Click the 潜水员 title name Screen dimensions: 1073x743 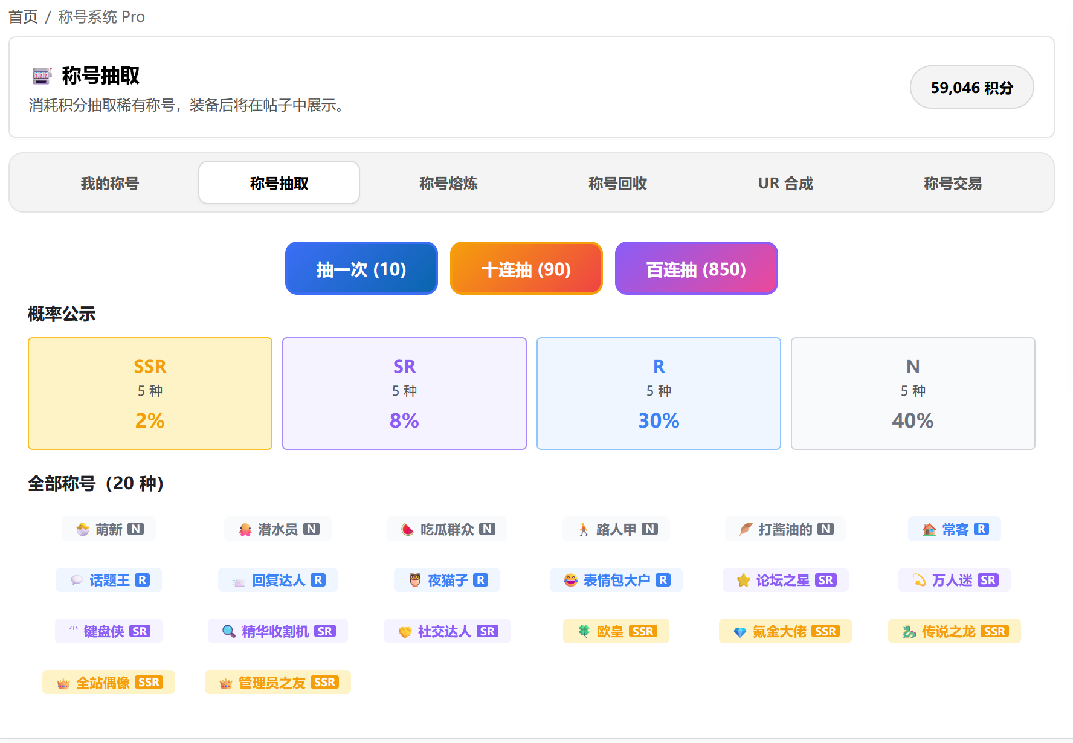[278, 530]
